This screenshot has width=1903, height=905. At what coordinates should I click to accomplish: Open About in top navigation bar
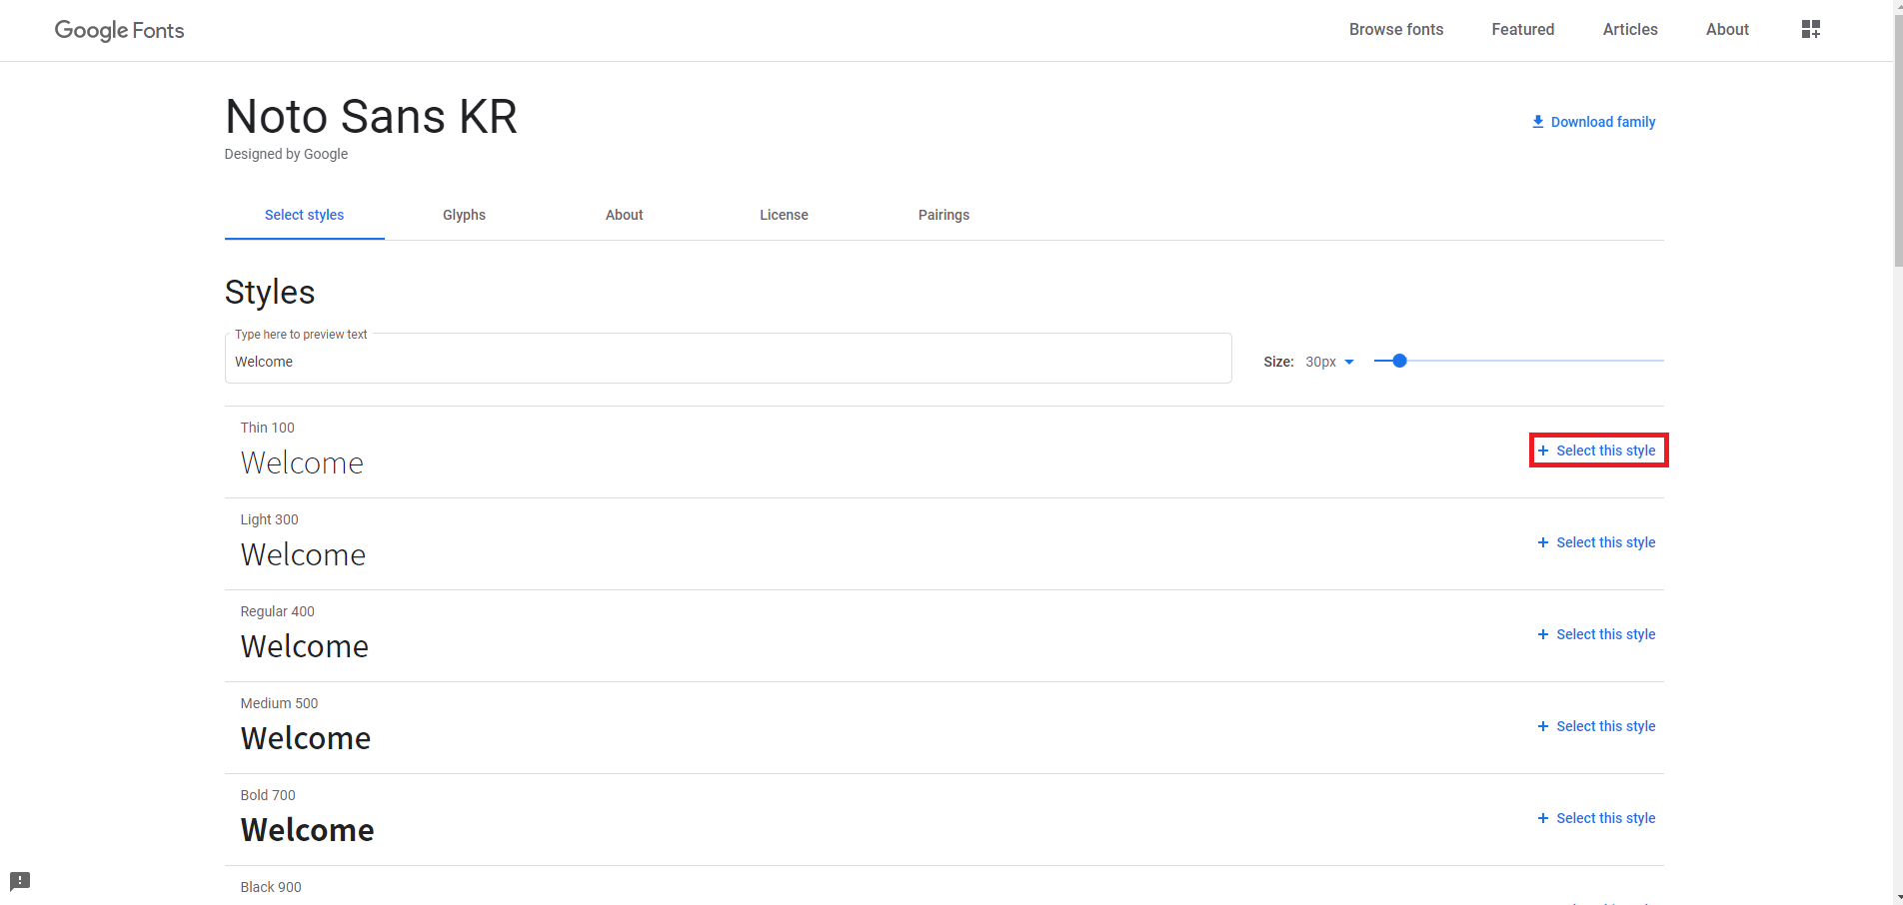(x=1727, y=29)
